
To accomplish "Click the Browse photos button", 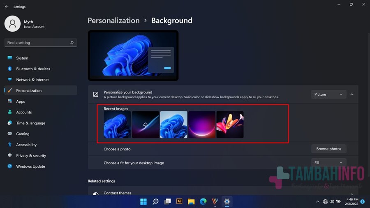I will click(x=329, y=149).
